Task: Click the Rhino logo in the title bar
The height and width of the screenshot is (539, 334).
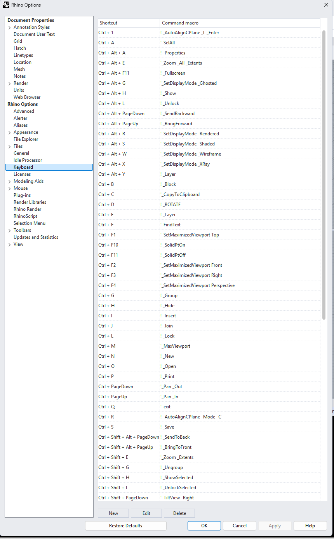Action: (x=6, y=5)
